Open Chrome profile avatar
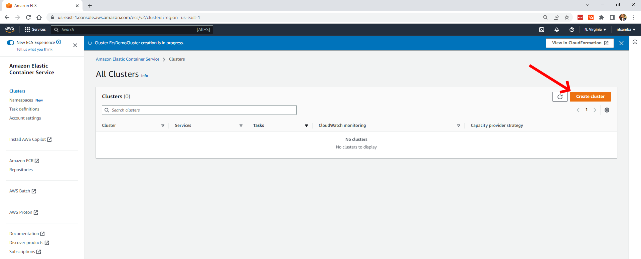Viewport: 641px width, 259px height. (623, 17)
